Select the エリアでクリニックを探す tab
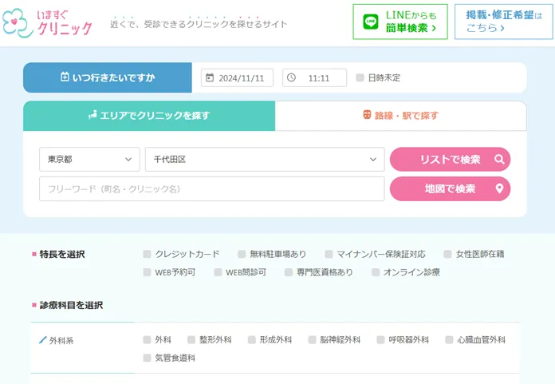This screenshot has width=555, height=384. coord(149,116)
